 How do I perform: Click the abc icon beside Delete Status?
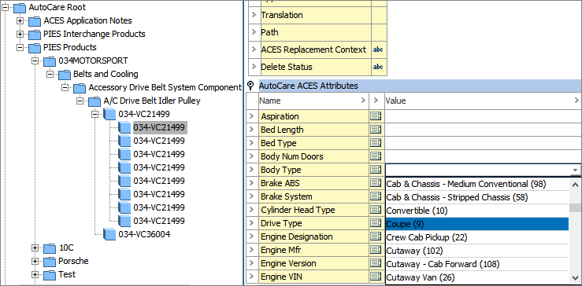click(378, 67)
